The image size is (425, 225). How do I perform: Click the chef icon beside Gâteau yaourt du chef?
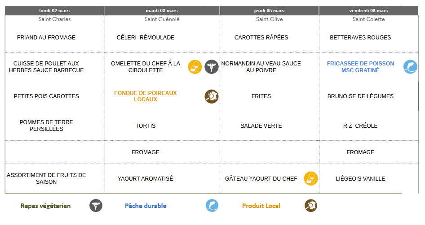(311, 178)
